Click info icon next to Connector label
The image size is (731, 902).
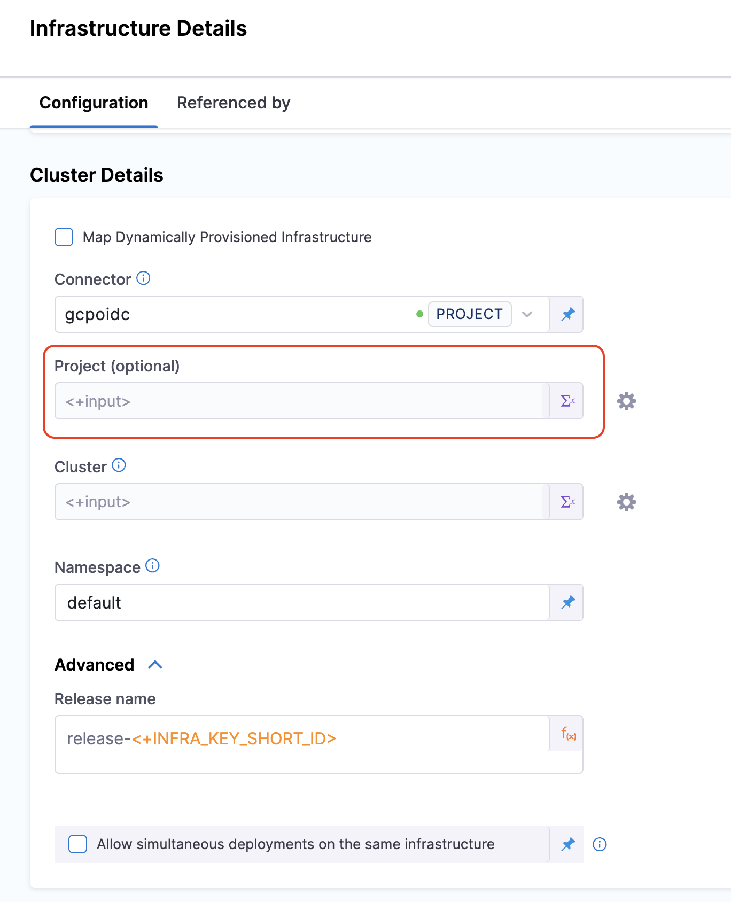click(x=143, y=278)
